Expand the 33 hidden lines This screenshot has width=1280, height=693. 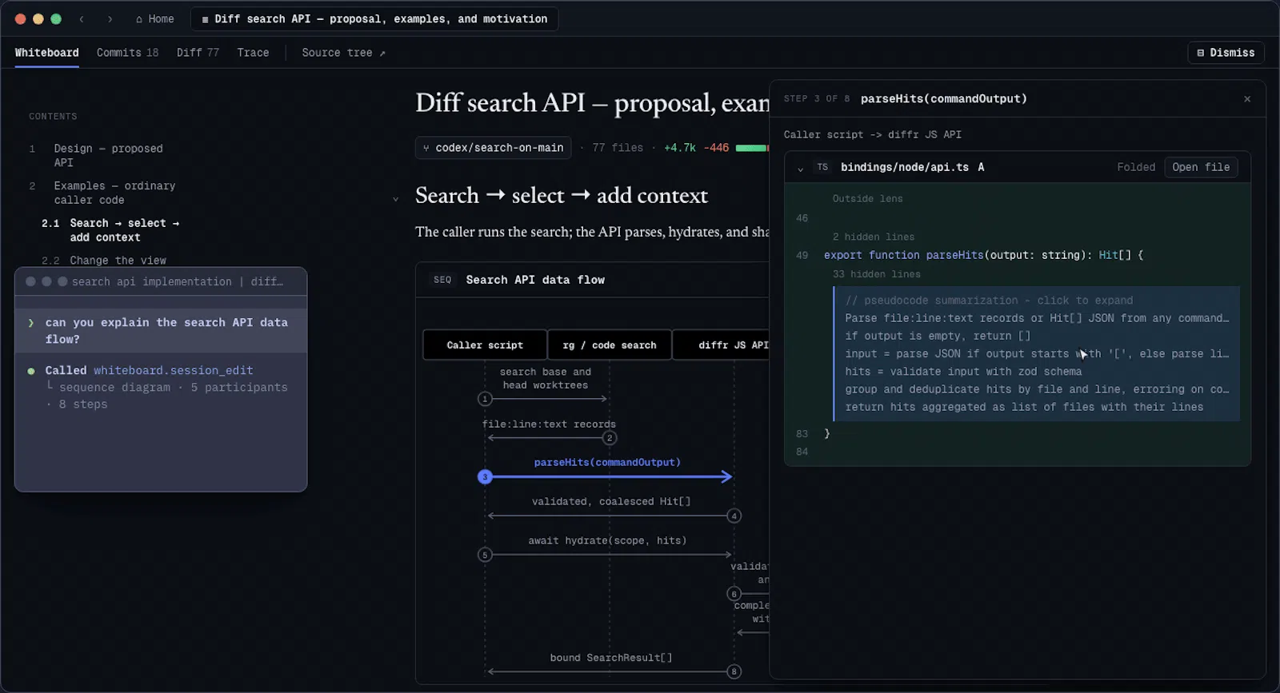[876, 274]
